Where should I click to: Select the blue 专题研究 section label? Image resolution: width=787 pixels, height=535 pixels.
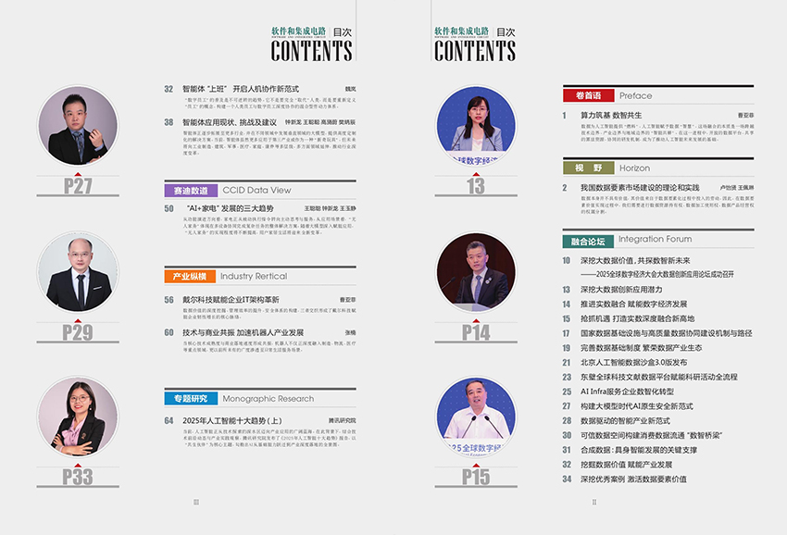pyautogui.click(x=190, y=399)
